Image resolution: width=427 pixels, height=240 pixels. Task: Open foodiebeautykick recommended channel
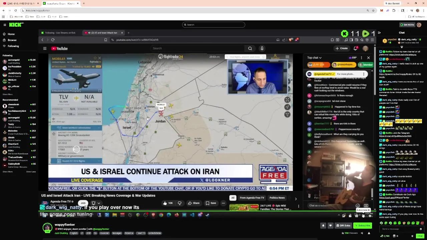[x=18, y=112]
